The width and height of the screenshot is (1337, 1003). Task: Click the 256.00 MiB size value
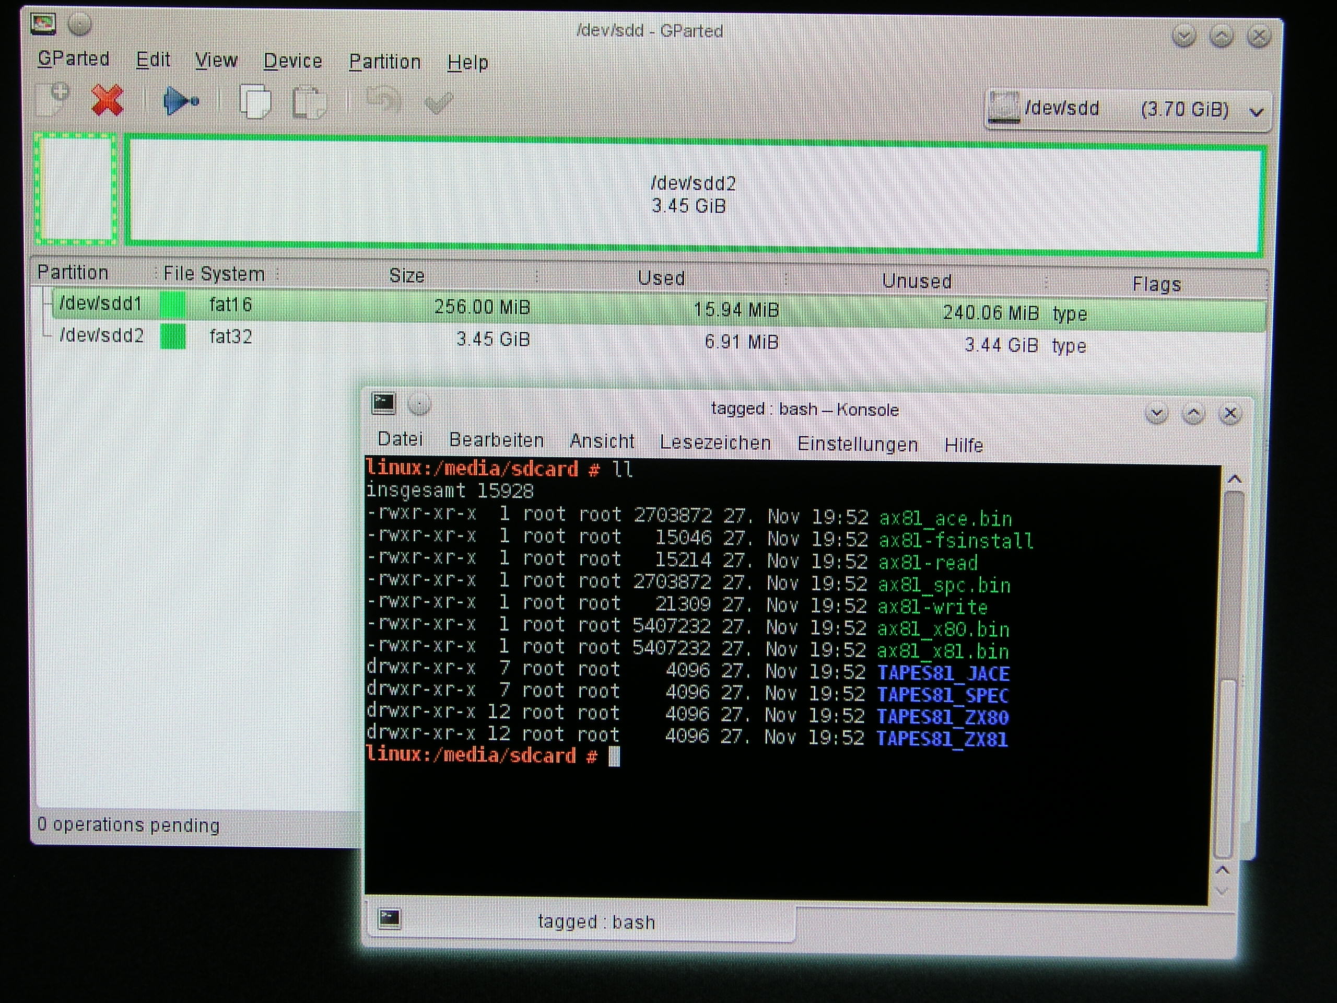click(483, 307)
